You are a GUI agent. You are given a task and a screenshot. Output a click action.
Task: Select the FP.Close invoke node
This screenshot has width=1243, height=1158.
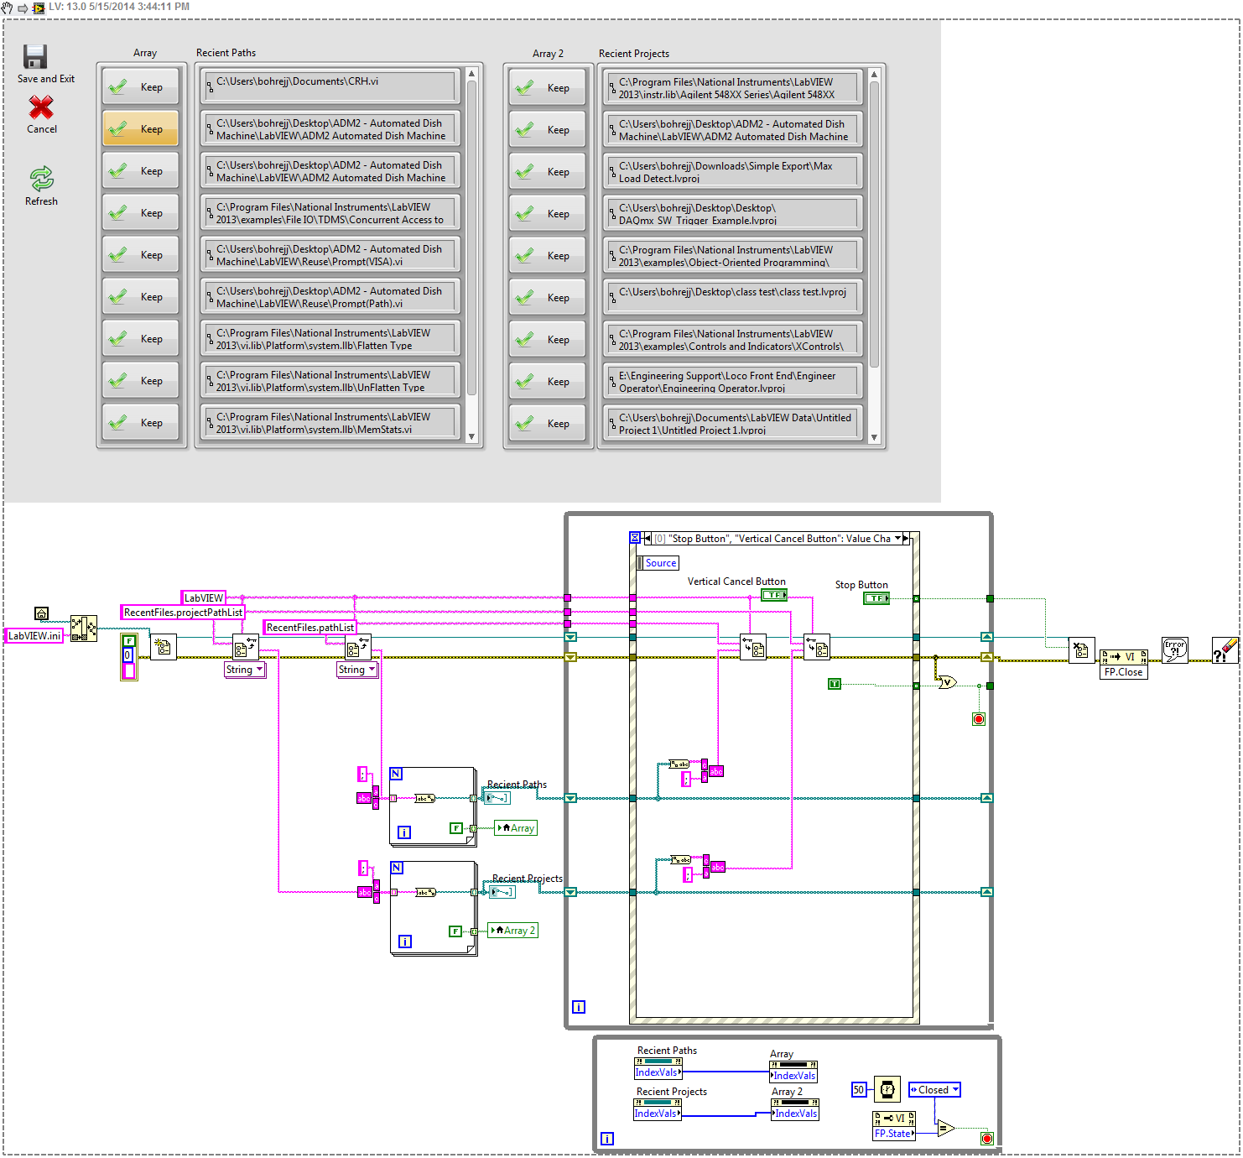pos(1124,664)
